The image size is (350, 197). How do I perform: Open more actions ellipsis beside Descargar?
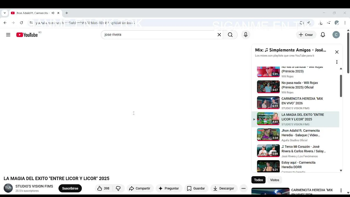pos(243,188)
